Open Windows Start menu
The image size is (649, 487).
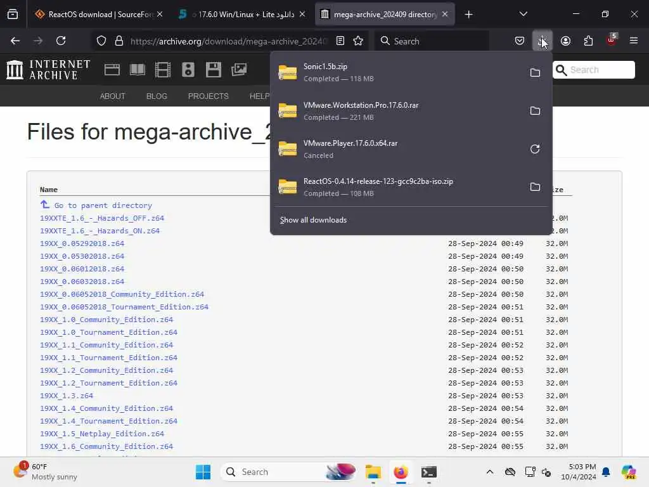(x=203, y=472)
